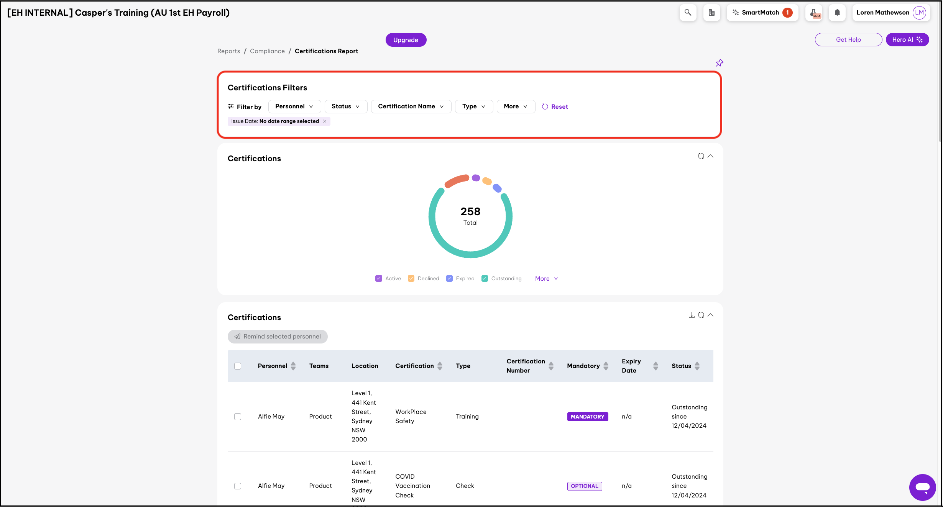This screenshot has height=507, width=943.
Task: Reset the certification filters
Action: click(555, 107)
